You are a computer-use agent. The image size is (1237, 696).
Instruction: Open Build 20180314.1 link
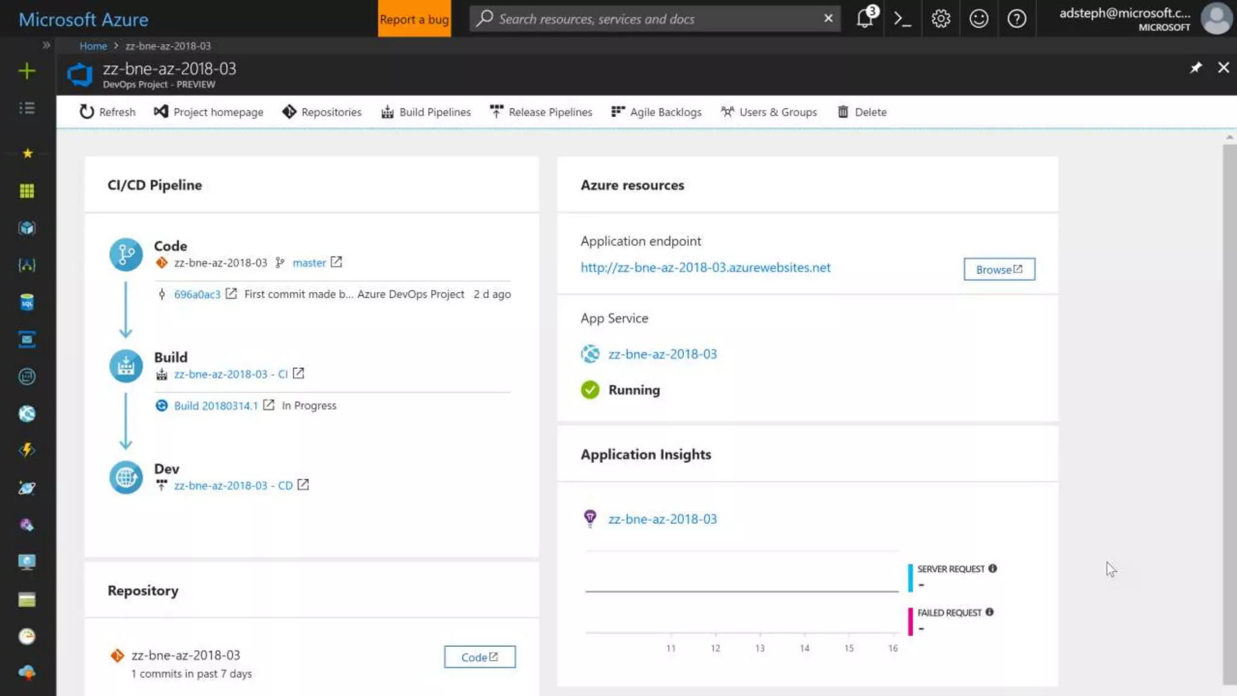[216, 405]
